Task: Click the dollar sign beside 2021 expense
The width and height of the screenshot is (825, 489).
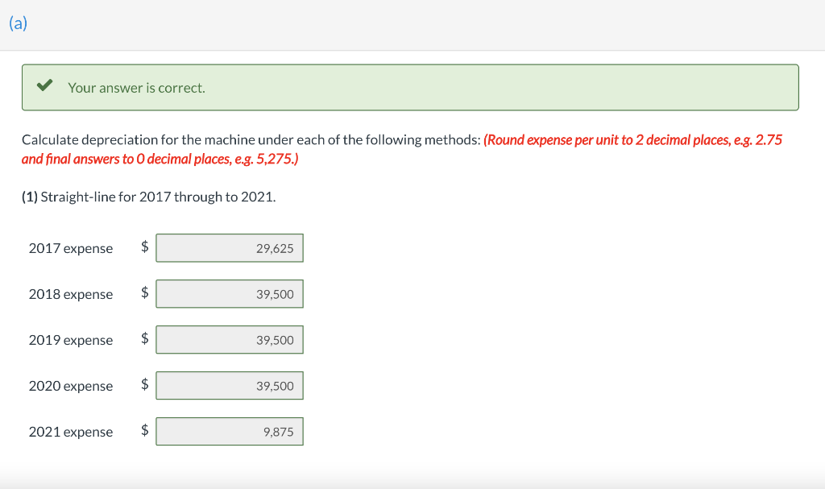Action: click(x=145, y=431)
